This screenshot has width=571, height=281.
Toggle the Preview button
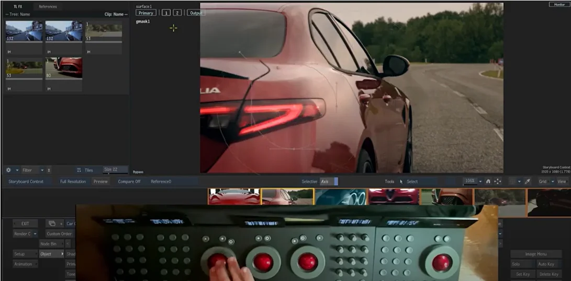pos(100,181)
